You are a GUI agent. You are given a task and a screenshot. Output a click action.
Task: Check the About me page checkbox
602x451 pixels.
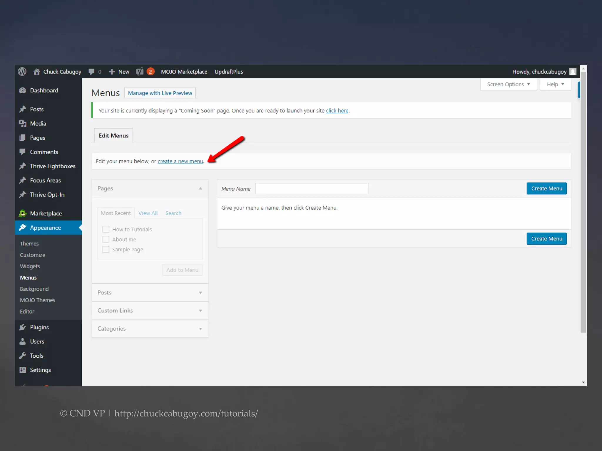pos(106,239)
